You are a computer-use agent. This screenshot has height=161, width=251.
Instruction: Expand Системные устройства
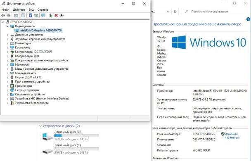pyautogui.click(x=7, y=95)
